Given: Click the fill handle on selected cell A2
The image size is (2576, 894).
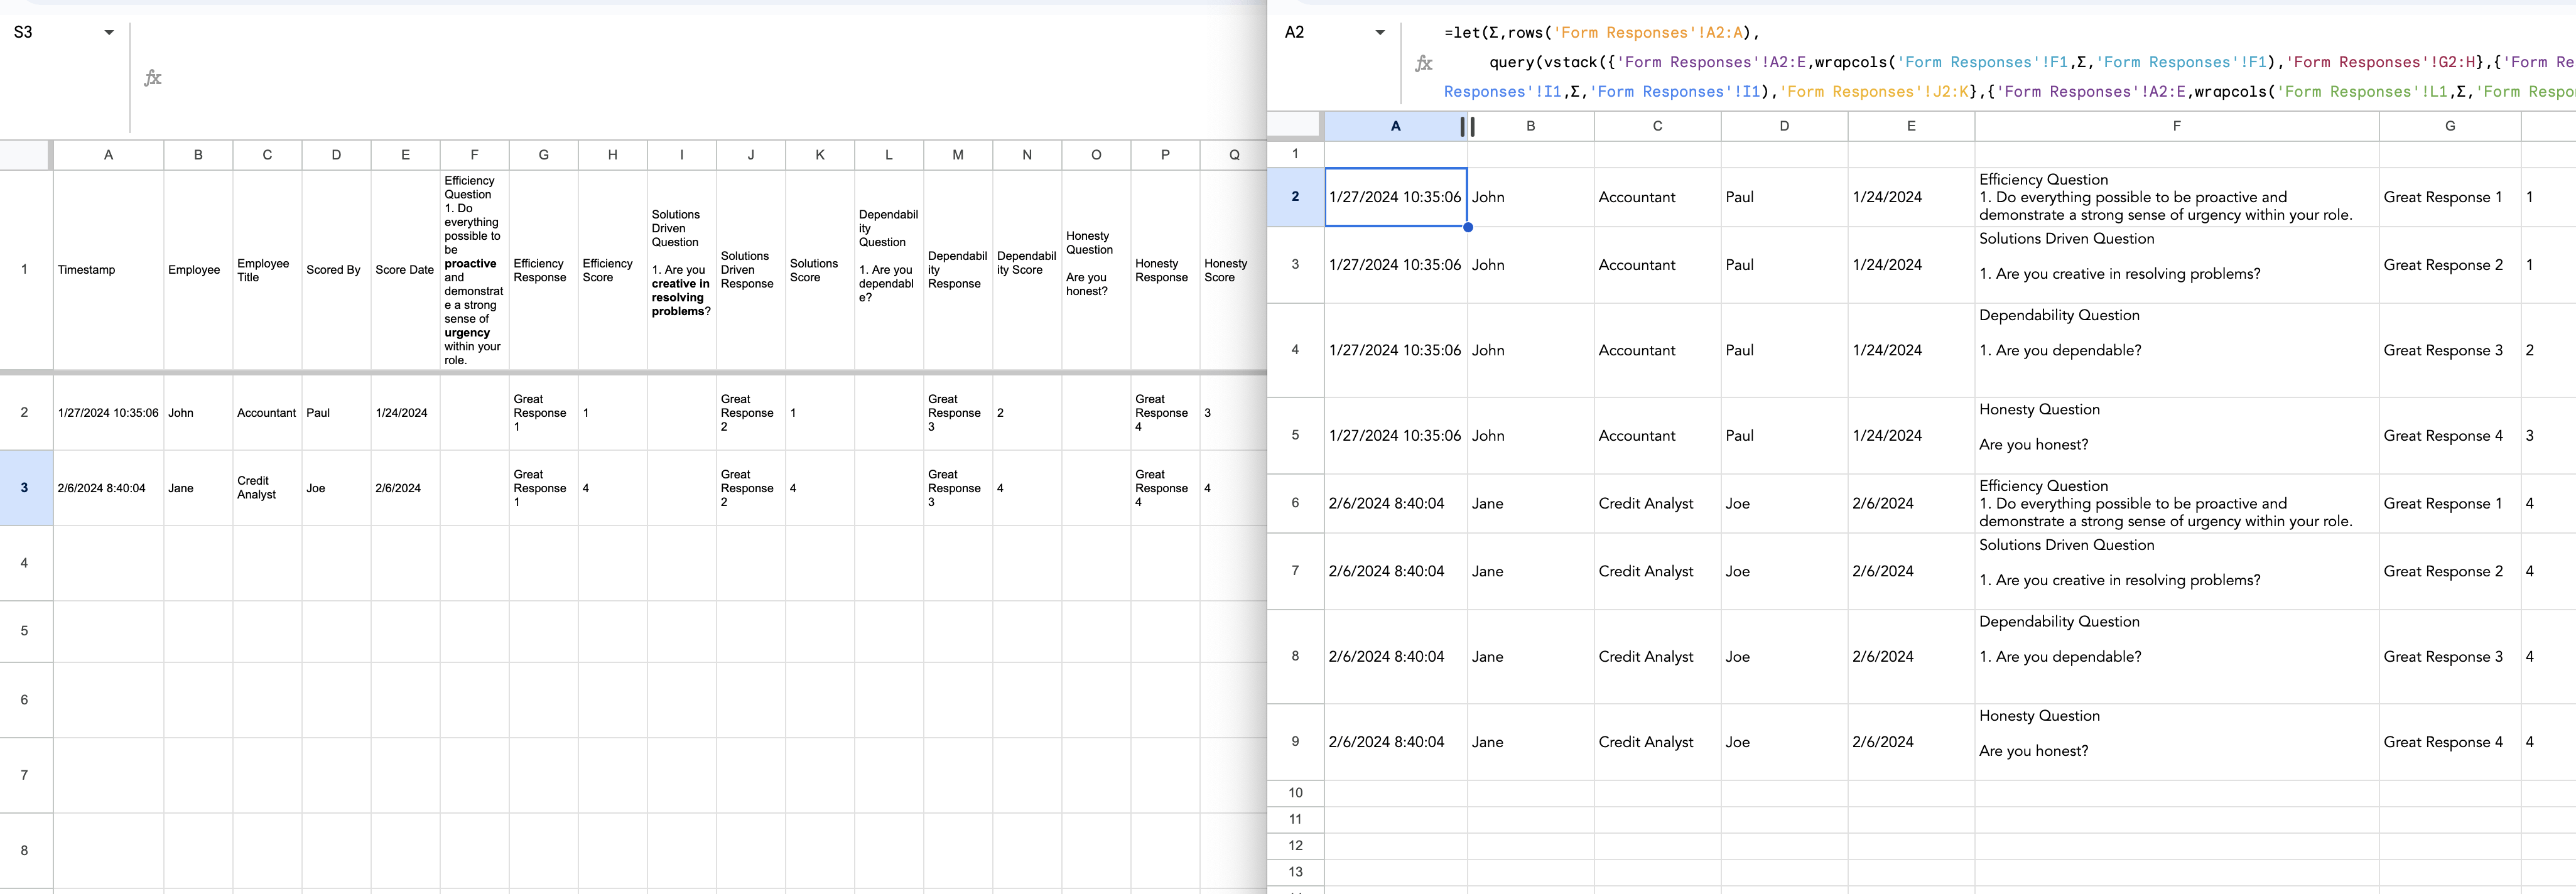Looking at the screenshot, I should coord(1467,227).
